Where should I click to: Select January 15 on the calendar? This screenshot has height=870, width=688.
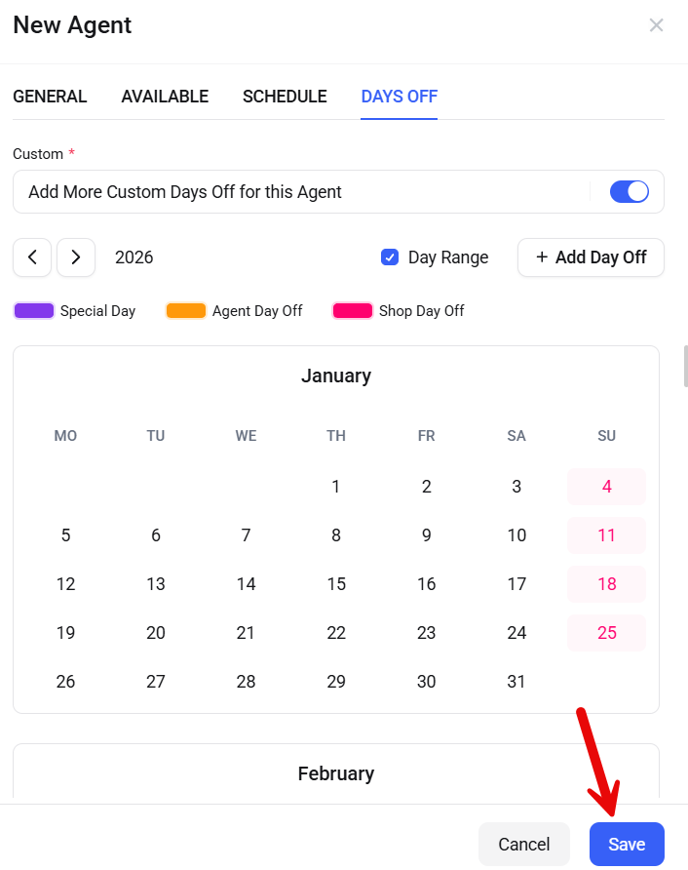(x=336, y=584)
